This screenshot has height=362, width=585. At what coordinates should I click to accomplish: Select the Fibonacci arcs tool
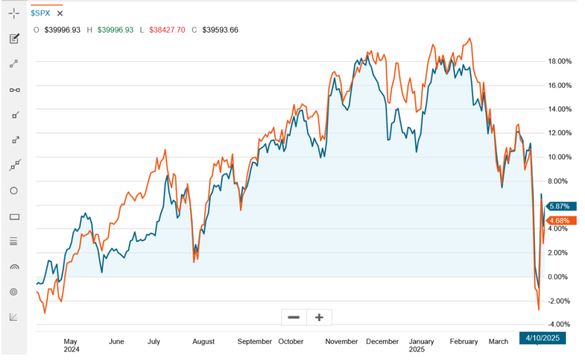[14, 266]
